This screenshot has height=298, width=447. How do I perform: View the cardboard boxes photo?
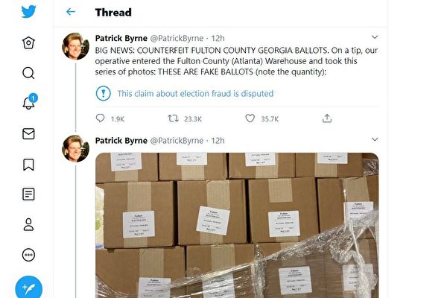[237, 225]
